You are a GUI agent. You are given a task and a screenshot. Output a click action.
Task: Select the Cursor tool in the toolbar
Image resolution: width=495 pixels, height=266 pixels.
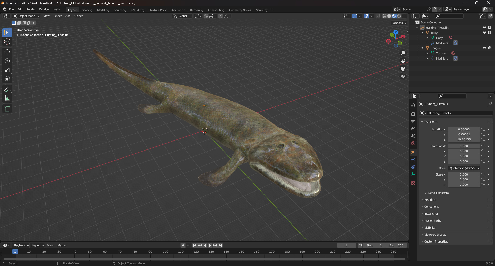point(7,41)
